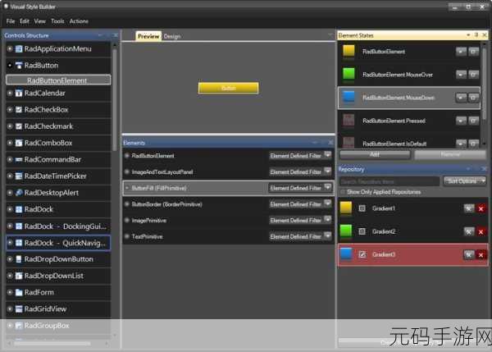This screenshot has width=492, height=352.
Task: Click the blue MouseDown state swatch
Action: tap(348, 97)
